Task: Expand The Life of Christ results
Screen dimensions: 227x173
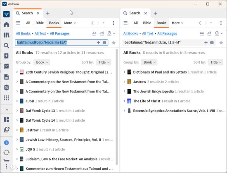Action: [x=125, y=101]
